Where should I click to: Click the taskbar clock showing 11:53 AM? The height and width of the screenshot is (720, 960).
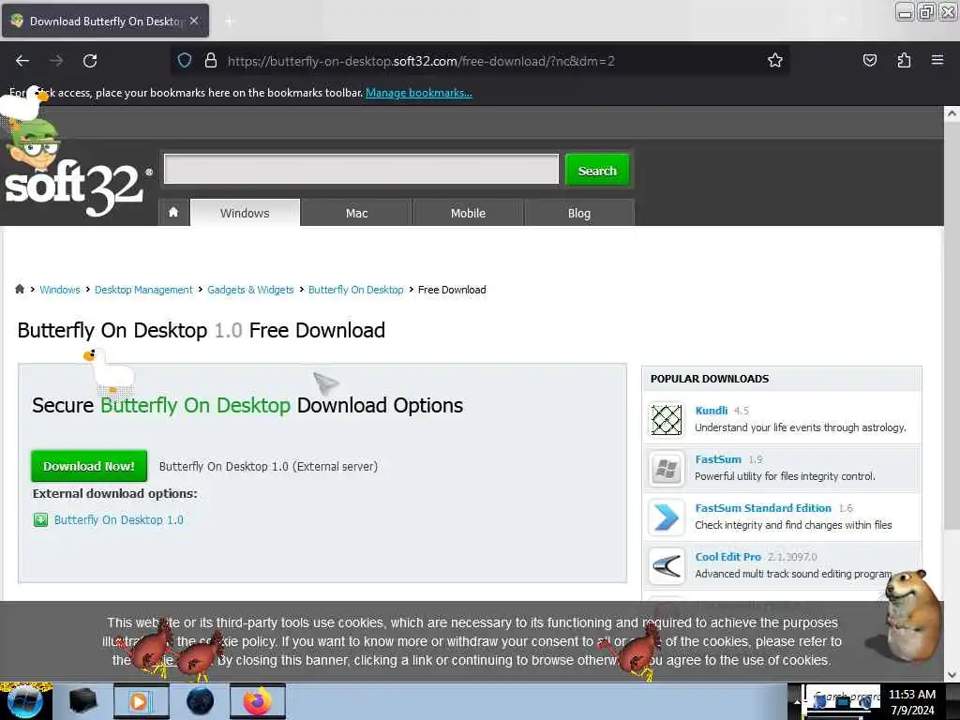[912, 701]
